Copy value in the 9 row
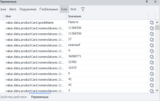The height and width of the screenshot is (101, 160). 152,51
